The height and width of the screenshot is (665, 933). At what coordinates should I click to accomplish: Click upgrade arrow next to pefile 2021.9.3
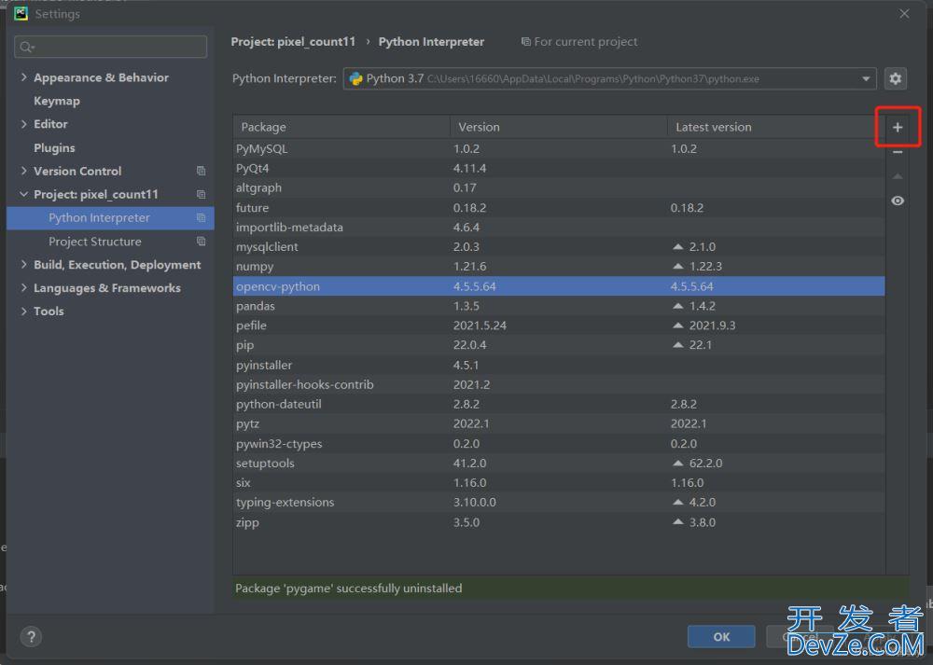pyautogui.click(x=677, y=326)
